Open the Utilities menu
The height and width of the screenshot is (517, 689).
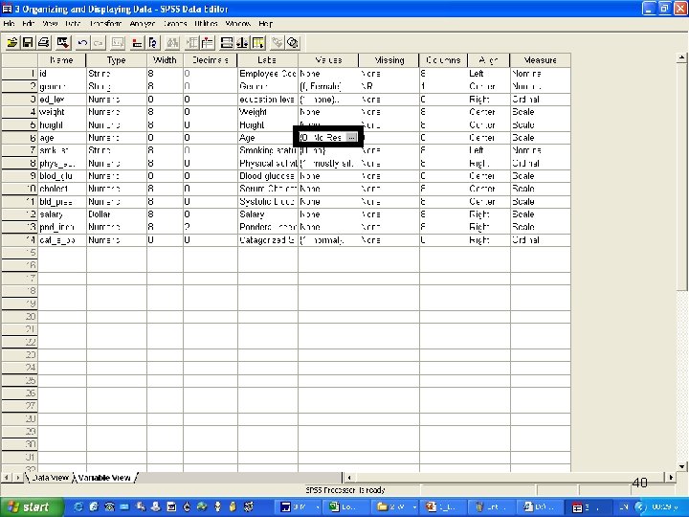coord(206,23)
